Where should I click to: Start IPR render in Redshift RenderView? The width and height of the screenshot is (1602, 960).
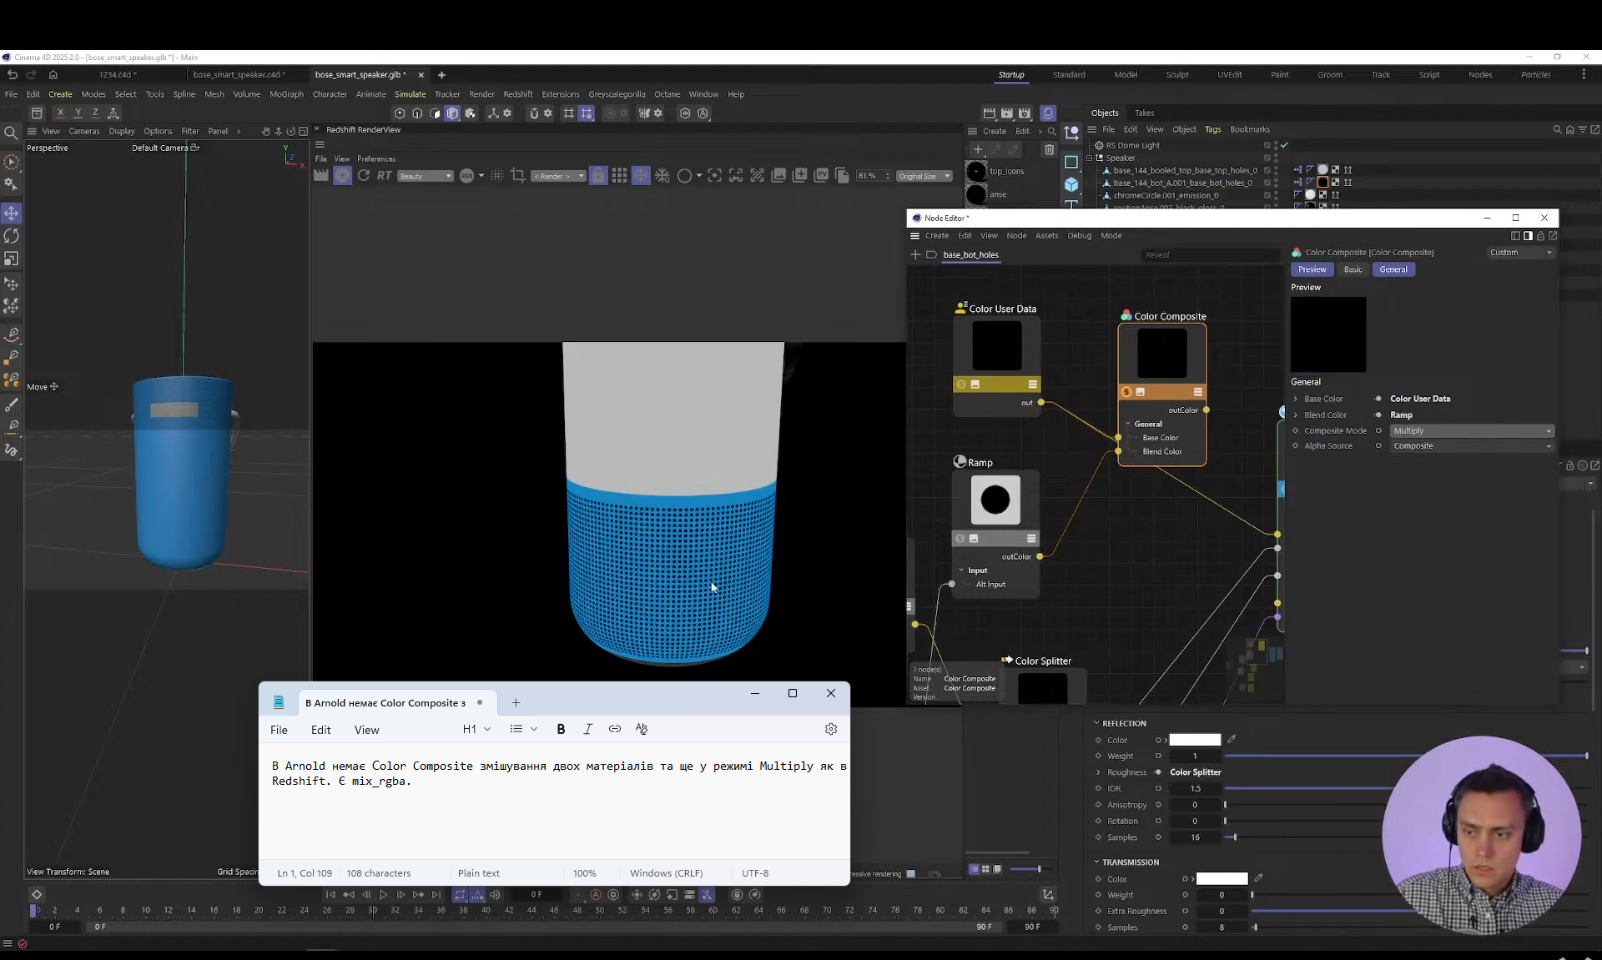tap(342, 176)
